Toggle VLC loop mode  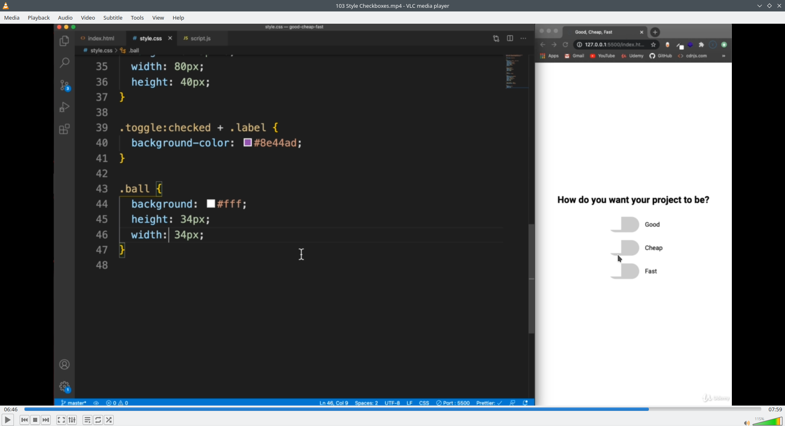click(x=98, y=420)
